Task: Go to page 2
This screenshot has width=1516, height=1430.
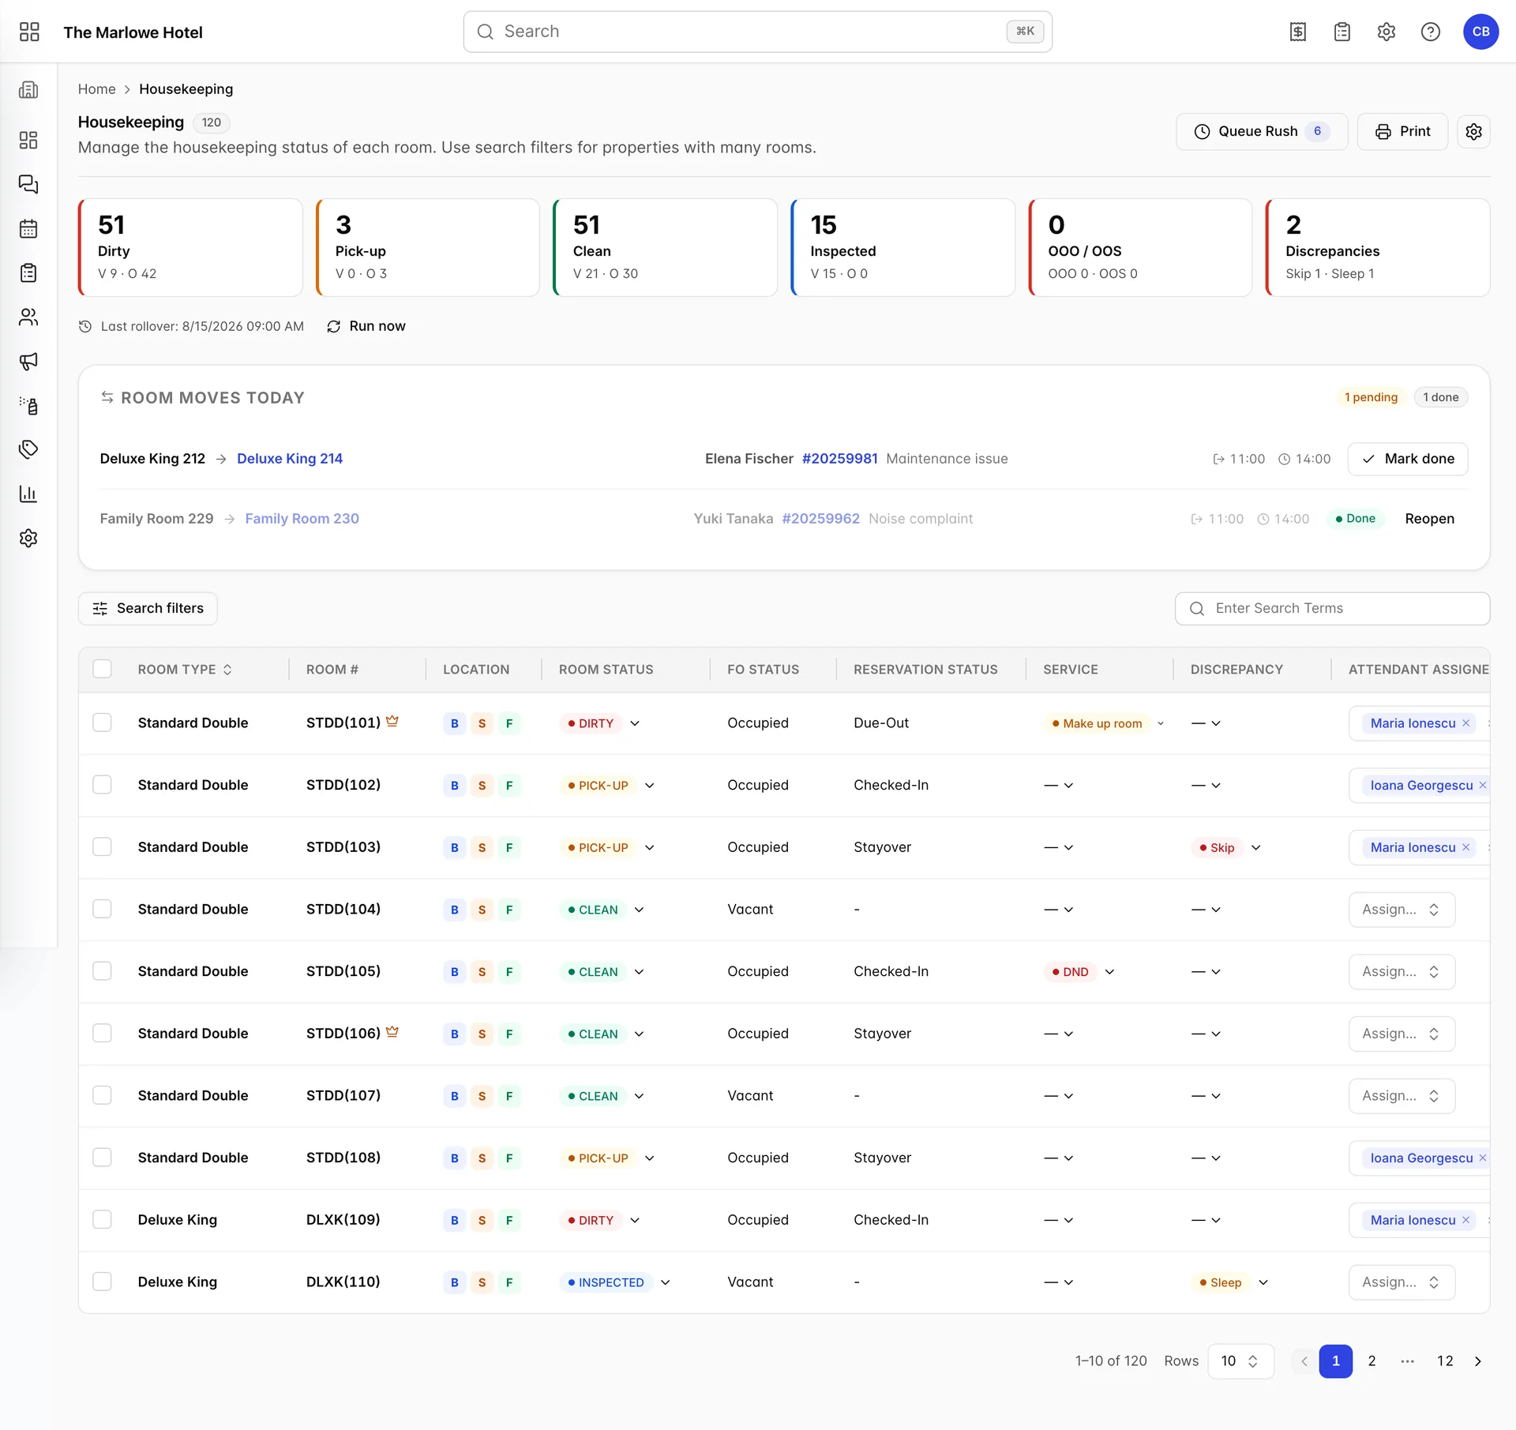Action: pyautogui.click(x=1372, y=1361)
